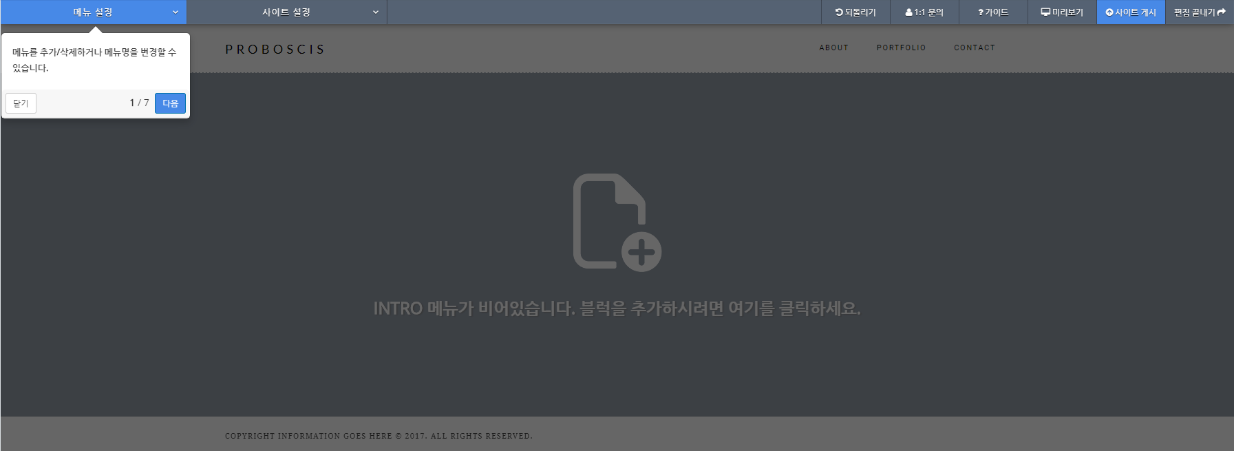Open the PORTFOLIO menu item
1234x451 pixels.
tap(901, 48)
